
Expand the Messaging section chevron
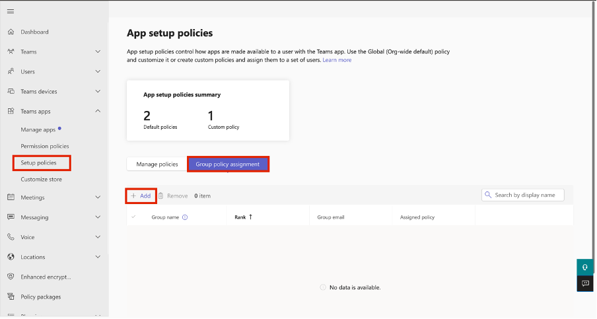[x=98, y=217]
